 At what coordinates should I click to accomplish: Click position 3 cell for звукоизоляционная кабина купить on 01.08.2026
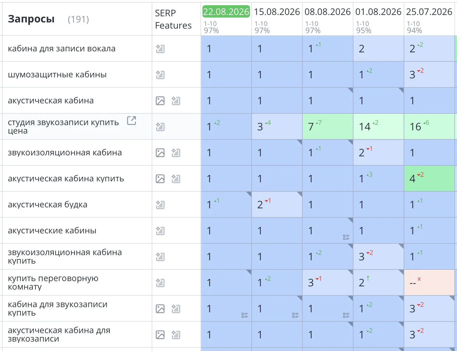coord(379,257)
